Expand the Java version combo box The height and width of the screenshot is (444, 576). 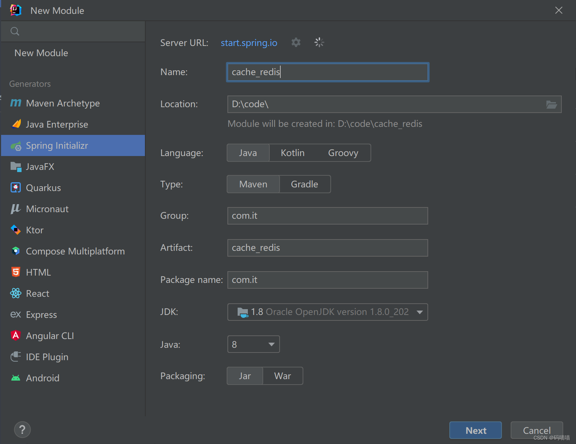[271, 344]
